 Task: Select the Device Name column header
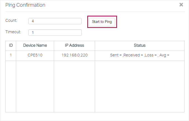coord(35,46)
